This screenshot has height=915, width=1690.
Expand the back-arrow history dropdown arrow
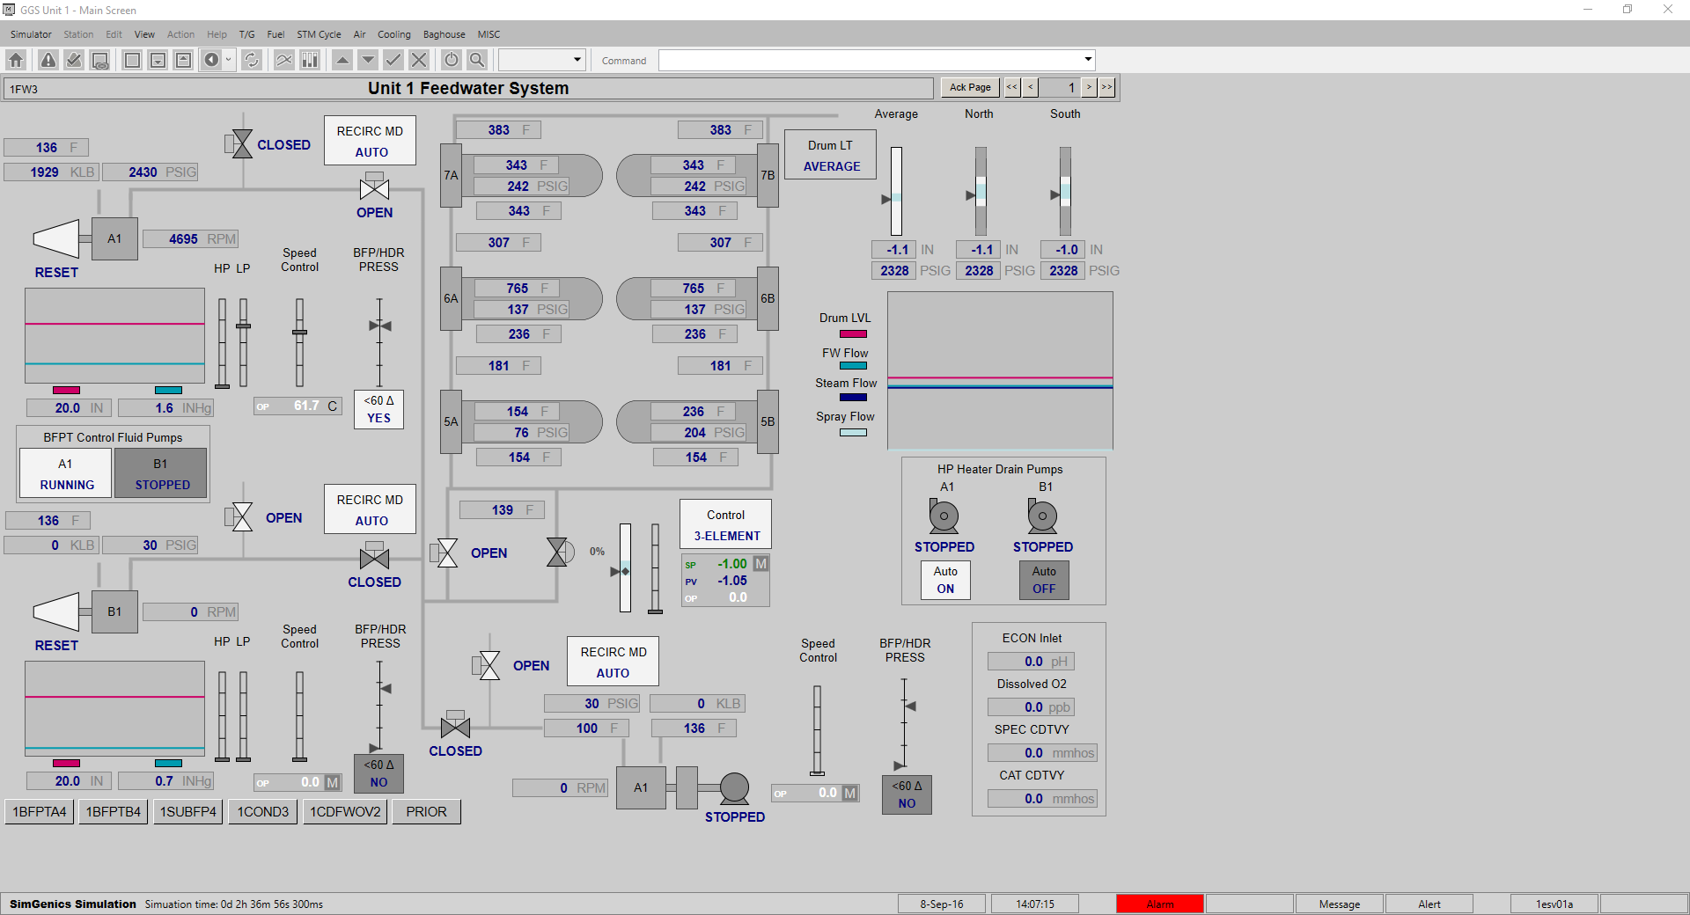point(229,60)
